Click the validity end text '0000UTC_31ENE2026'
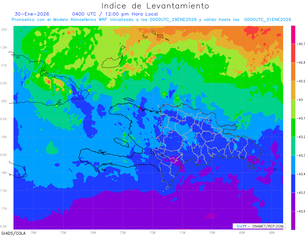 tap(268, 20)
